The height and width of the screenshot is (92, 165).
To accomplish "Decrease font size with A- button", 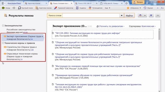I will tap(158, 8).
